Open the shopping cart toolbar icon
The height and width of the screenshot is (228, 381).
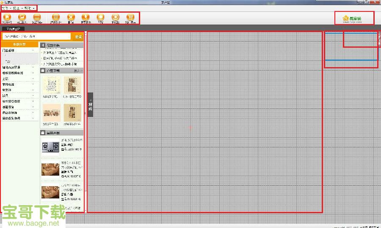(131, 17)
